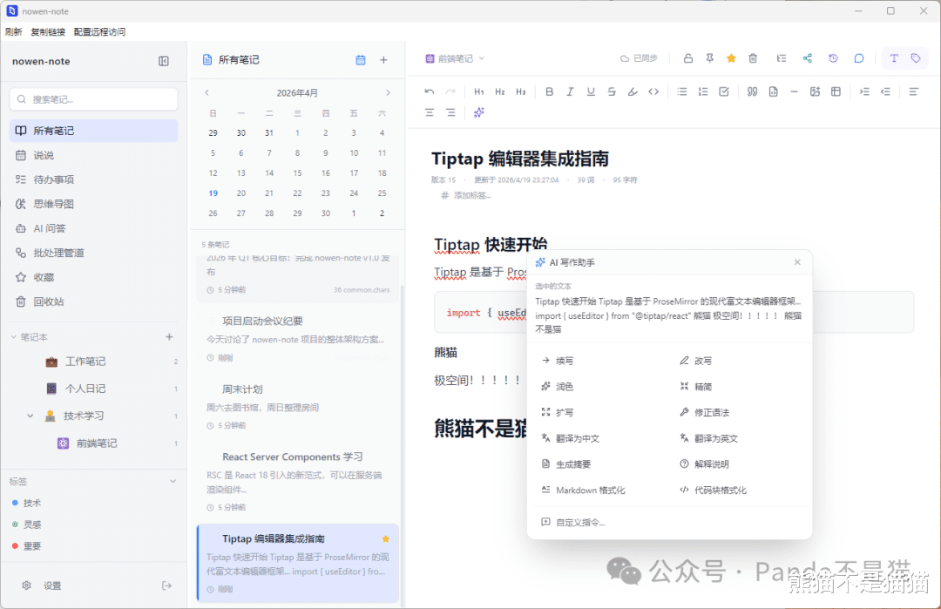Toggle bold formatting
This screenshot has height=609, width=941.
(549, 91)
